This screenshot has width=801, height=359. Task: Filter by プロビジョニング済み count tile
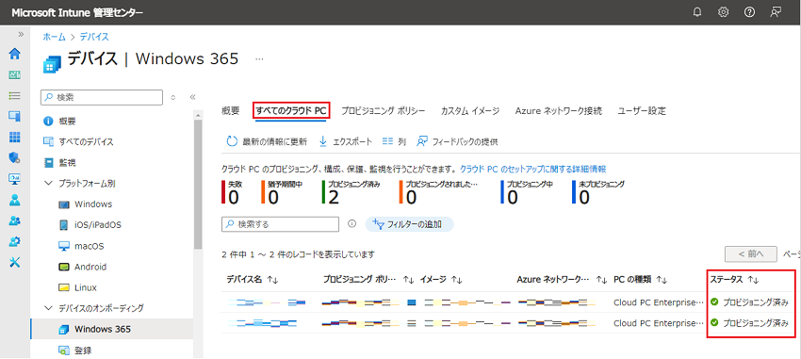(x=351, y=192)
